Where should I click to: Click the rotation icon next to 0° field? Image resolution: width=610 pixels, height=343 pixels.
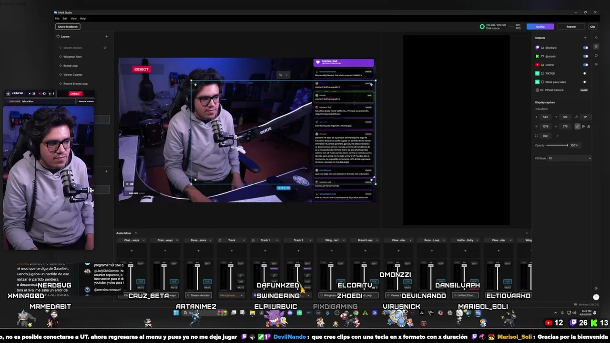pyautogui.click(x=577, y=117)
